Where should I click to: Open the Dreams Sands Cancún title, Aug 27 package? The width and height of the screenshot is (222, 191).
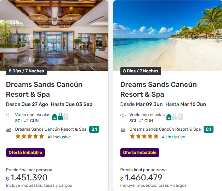(x=44, y=89)
